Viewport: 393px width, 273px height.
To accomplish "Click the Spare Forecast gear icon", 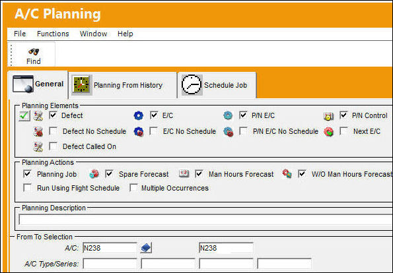I will point(94,173).
